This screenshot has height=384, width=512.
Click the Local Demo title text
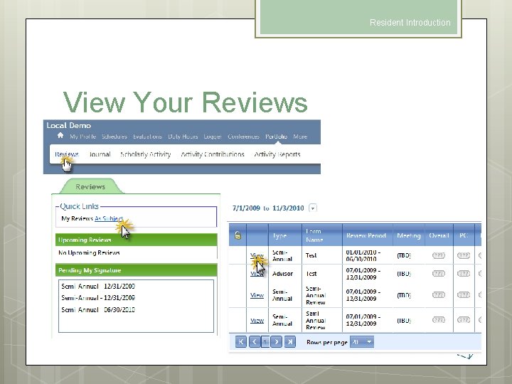(68, 125)
